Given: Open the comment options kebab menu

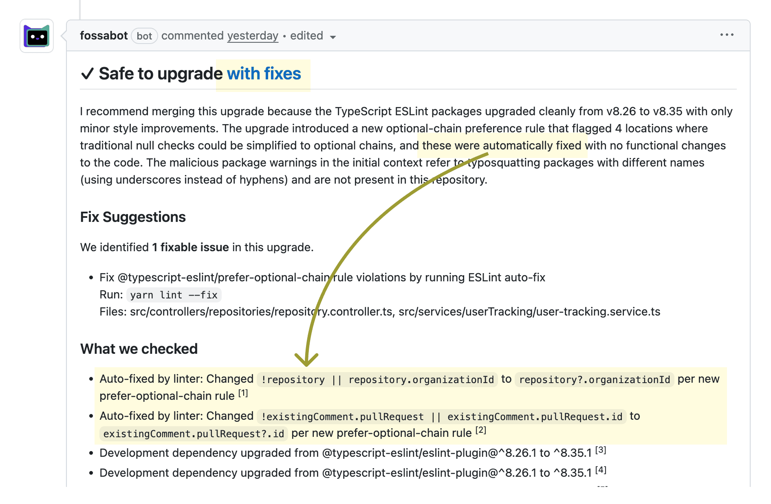Looking at the screenshot, I should (727, 35).
